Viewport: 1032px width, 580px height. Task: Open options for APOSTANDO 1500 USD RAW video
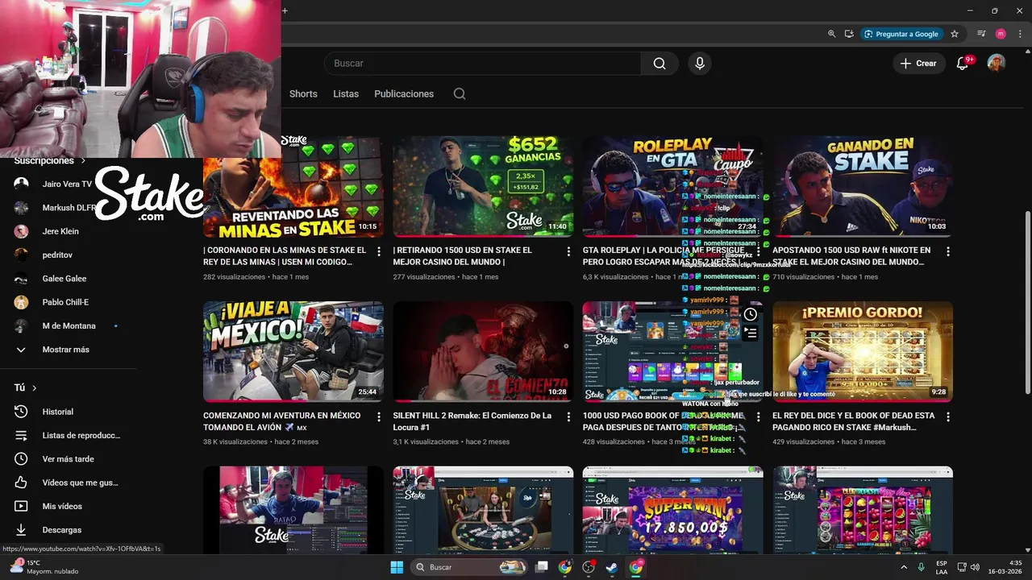948,251
